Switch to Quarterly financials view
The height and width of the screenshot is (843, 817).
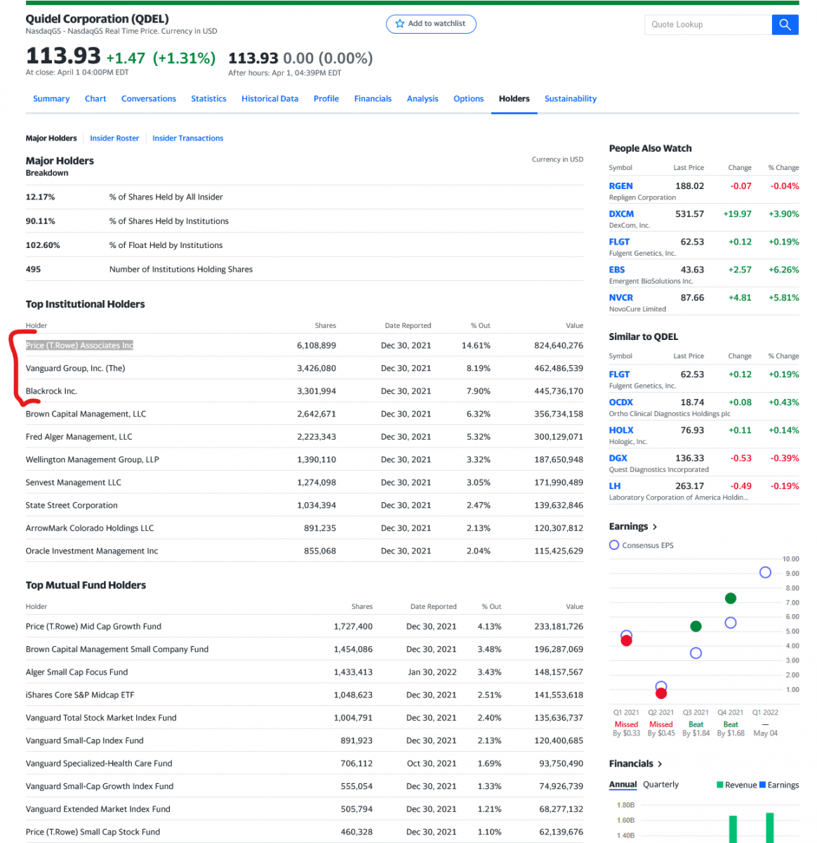tap(660, 785)
